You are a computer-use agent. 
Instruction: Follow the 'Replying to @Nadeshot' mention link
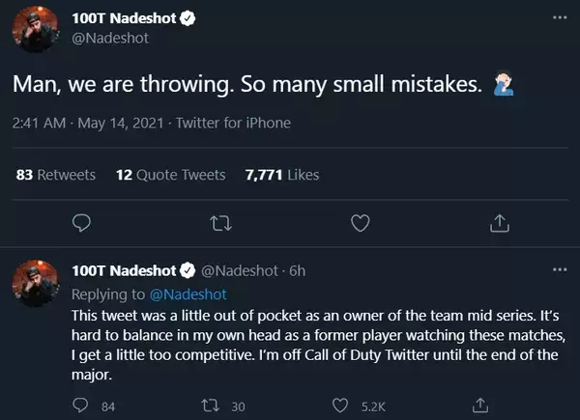(191, 294)
